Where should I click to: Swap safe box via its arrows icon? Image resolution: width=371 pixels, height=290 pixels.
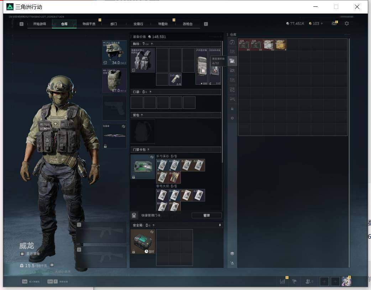coord(152,232)
